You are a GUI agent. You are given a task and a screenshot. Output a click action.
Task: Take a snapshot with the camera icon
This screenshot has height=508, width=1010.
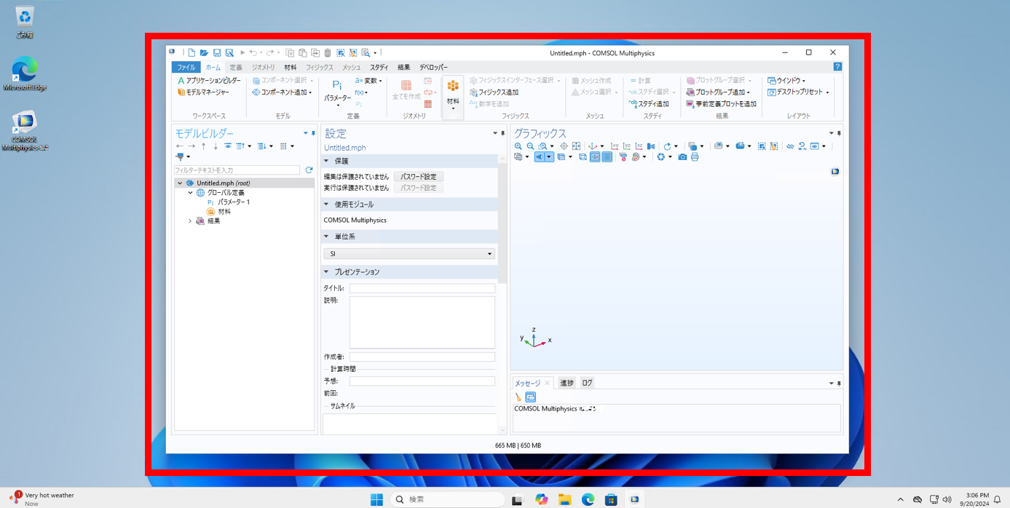(682, 157)
